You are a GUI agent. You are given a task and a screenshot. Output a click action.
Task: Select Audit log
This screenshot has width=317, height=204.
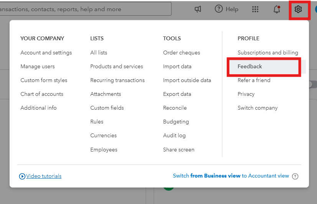click(x=174, y=135)
